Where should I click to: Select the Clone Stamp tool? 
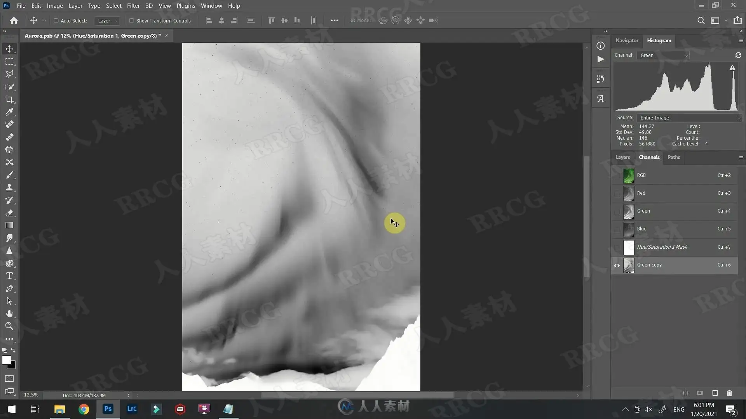click(x=9, y=188)
